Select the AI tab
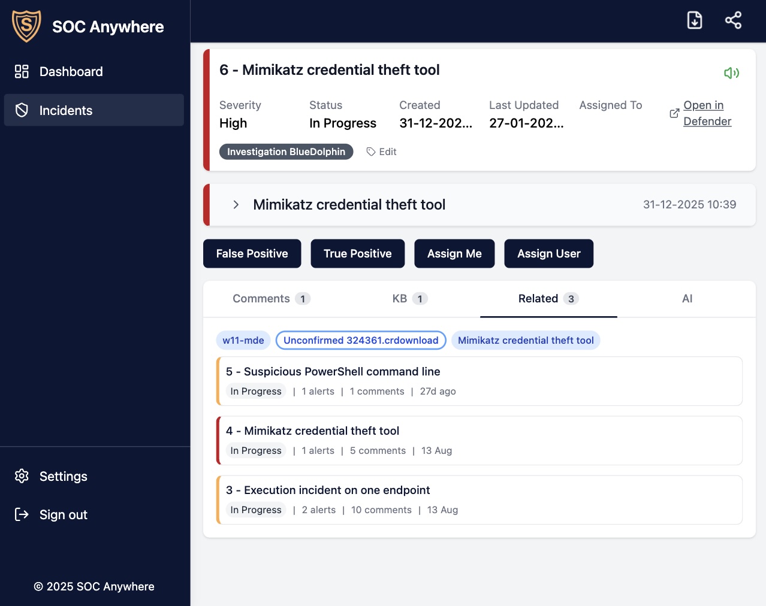Image resolution: width=766 pixels, height=606 pixels. click(687, 298)
